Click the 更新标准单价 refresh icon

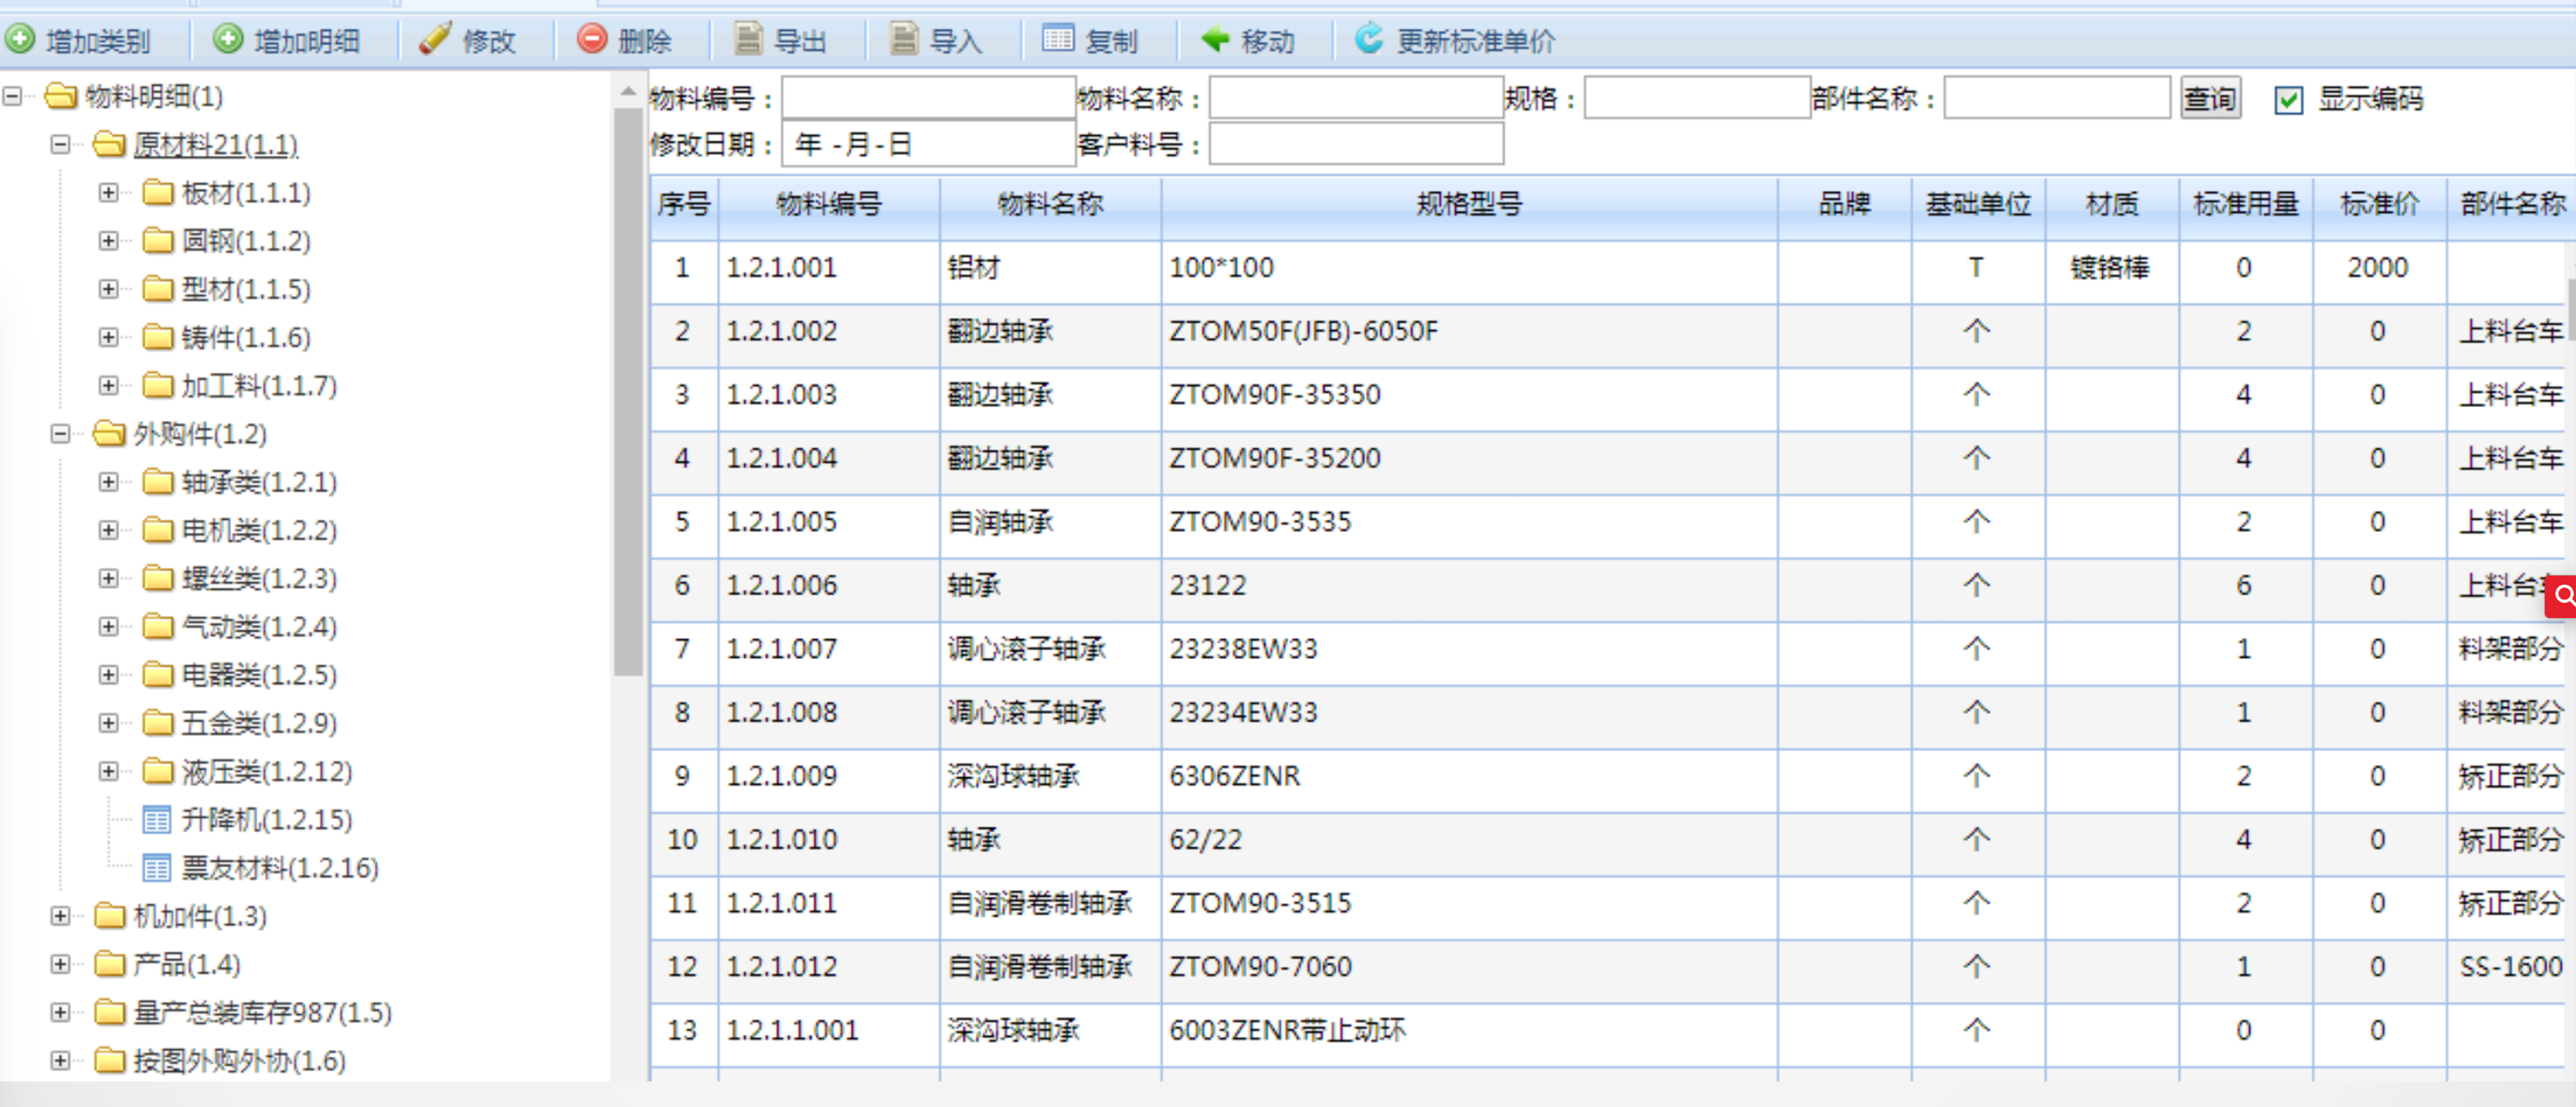click(1369, 40)
